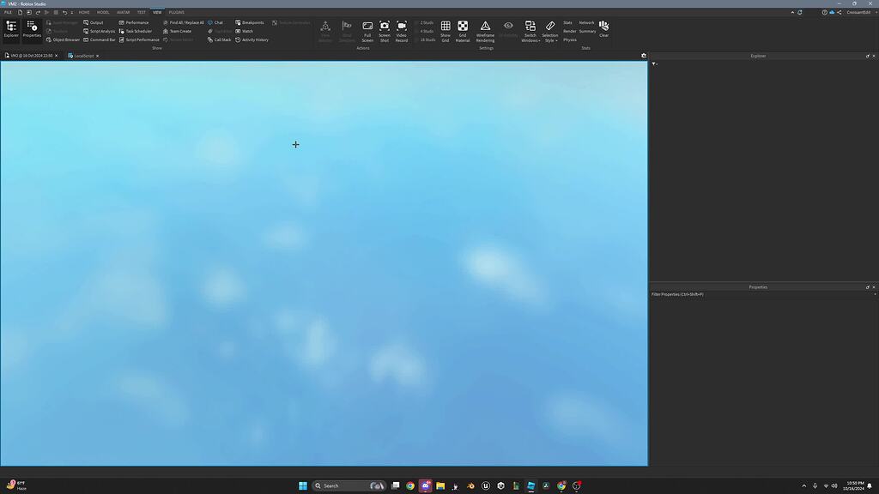This screenshot has height=494, width=879.
Task: Open the Explorer panel
Action: tap(11, 28)
